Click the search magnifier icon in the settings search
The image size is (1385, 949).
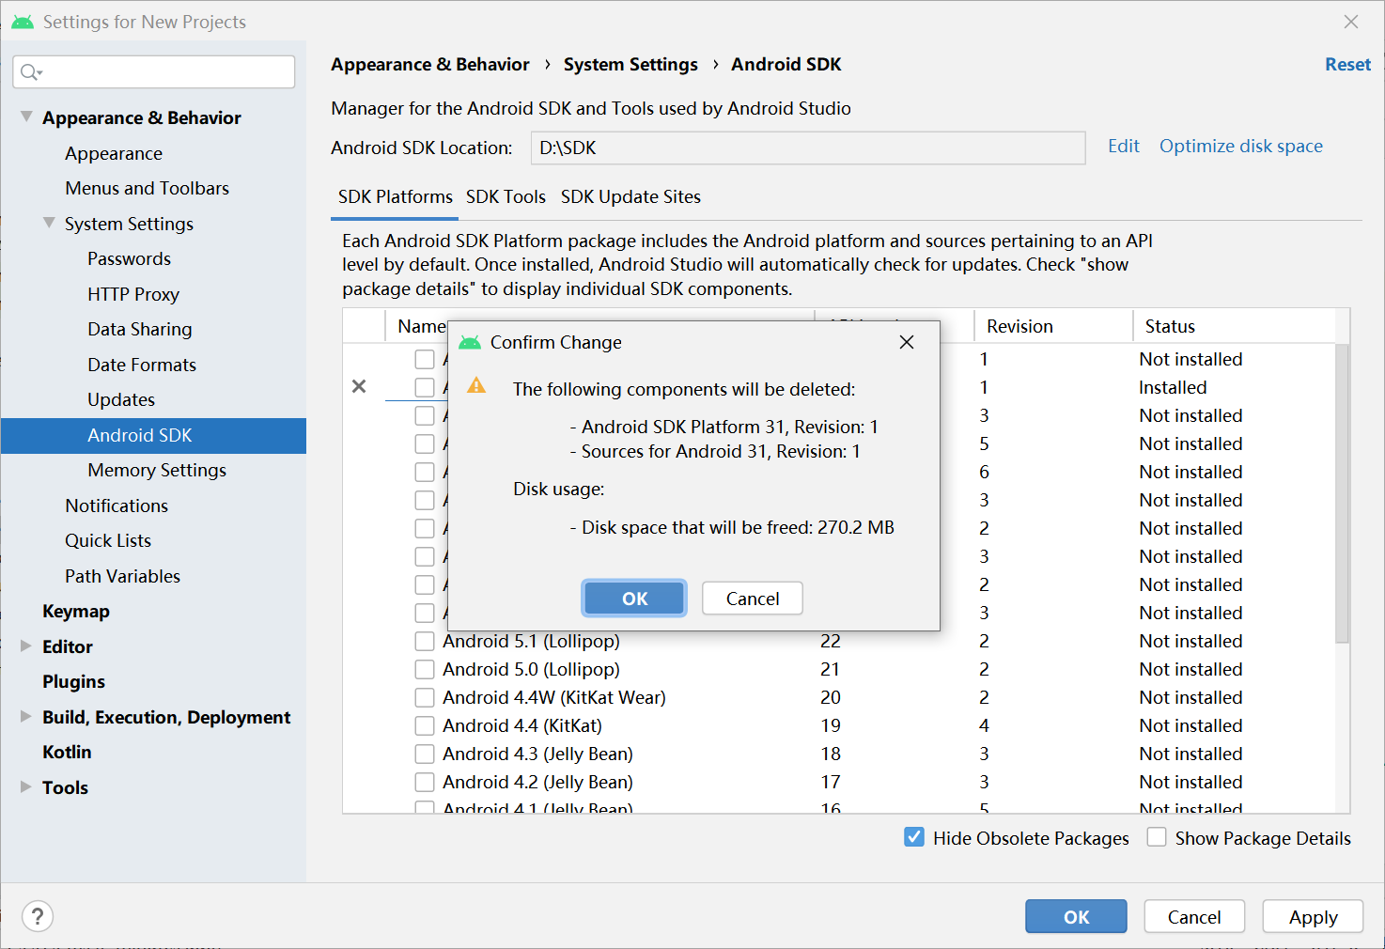pos(31,72)
